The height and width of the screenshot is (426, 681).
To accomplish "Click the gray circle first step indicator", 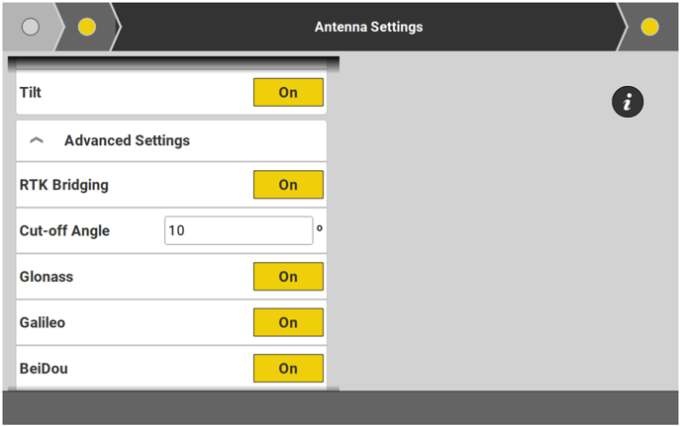I will 30,27.
